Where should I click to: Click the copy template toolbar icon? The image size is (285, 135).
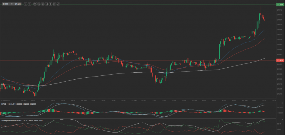(51, 4)
